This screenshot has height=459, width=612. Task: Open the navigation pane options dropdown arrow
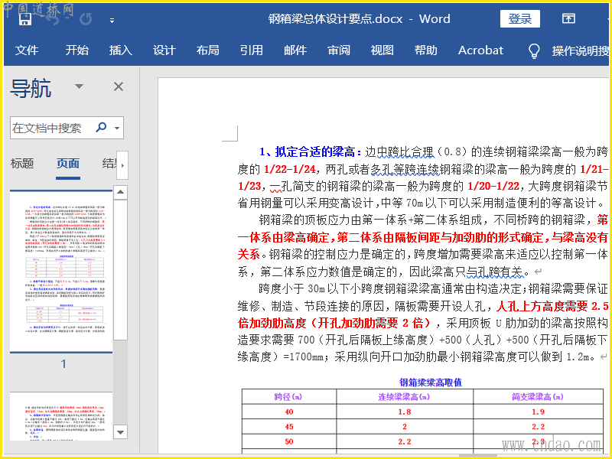coord(79,86)
